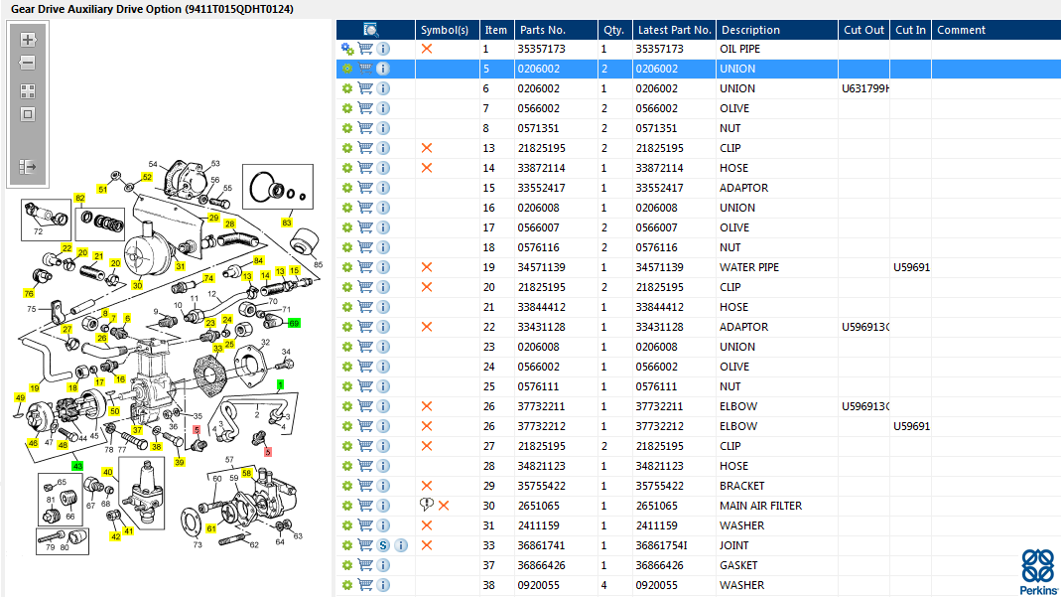Select callout 76 in the diagram
Image resolution: width=1061 pixels, height=597 pixels.
click(29, 293)
